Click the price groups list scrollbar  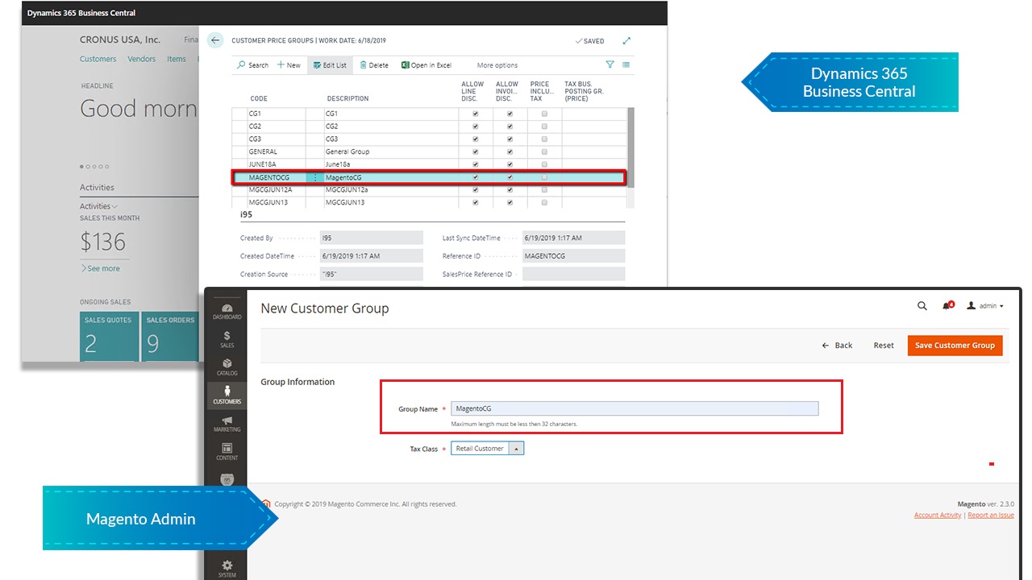pyautogui.click(x=630, y=147)
